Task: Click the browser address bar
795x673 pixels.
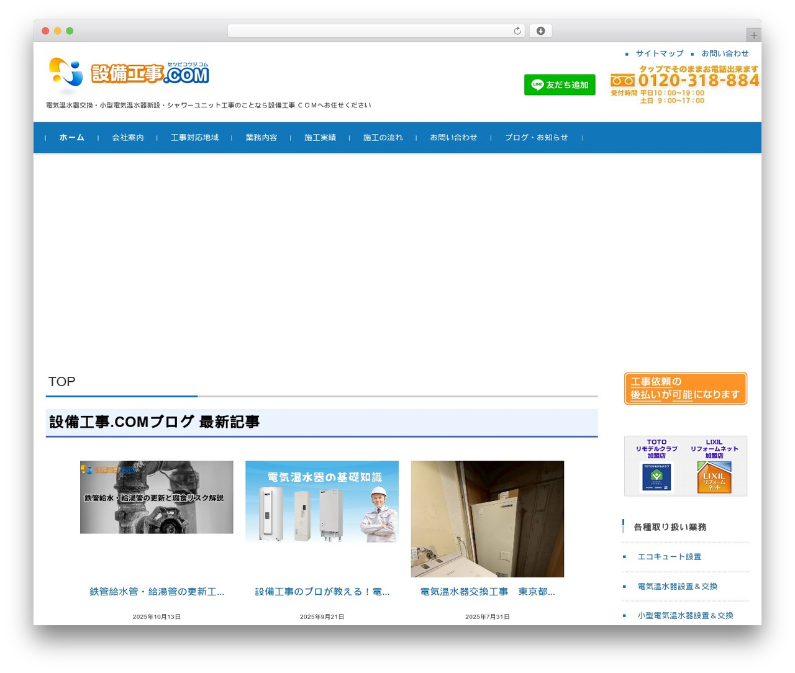Action: point(376,31)
